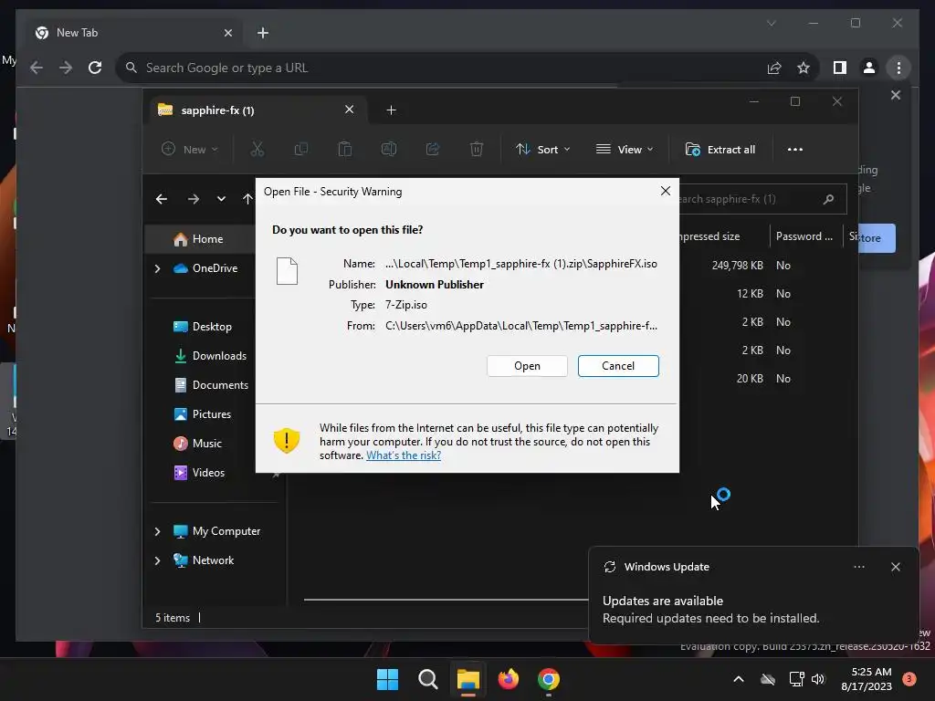Click the Share icon in Explorer toolbar
Viewport: 935px width, 701px height.
[x=433, y=150]
